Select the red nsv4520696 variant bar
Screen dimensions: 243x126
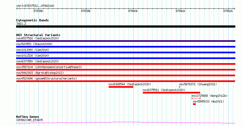126,81
